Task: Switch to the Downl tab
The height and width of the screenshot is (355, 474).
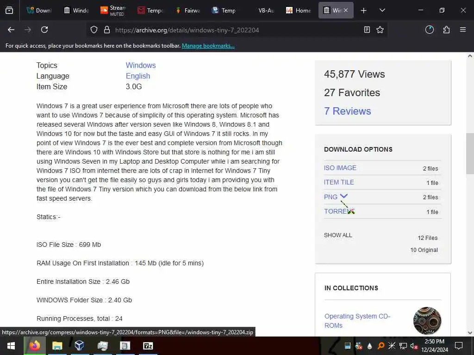Action: 39,11
